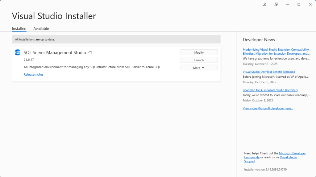Toggle dark theme with the moon icon
316x177 pixels.
point(264,4)
